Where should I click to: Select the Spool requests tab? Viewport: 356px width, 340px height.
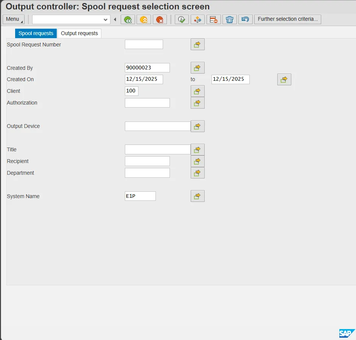tap(36, 33)
